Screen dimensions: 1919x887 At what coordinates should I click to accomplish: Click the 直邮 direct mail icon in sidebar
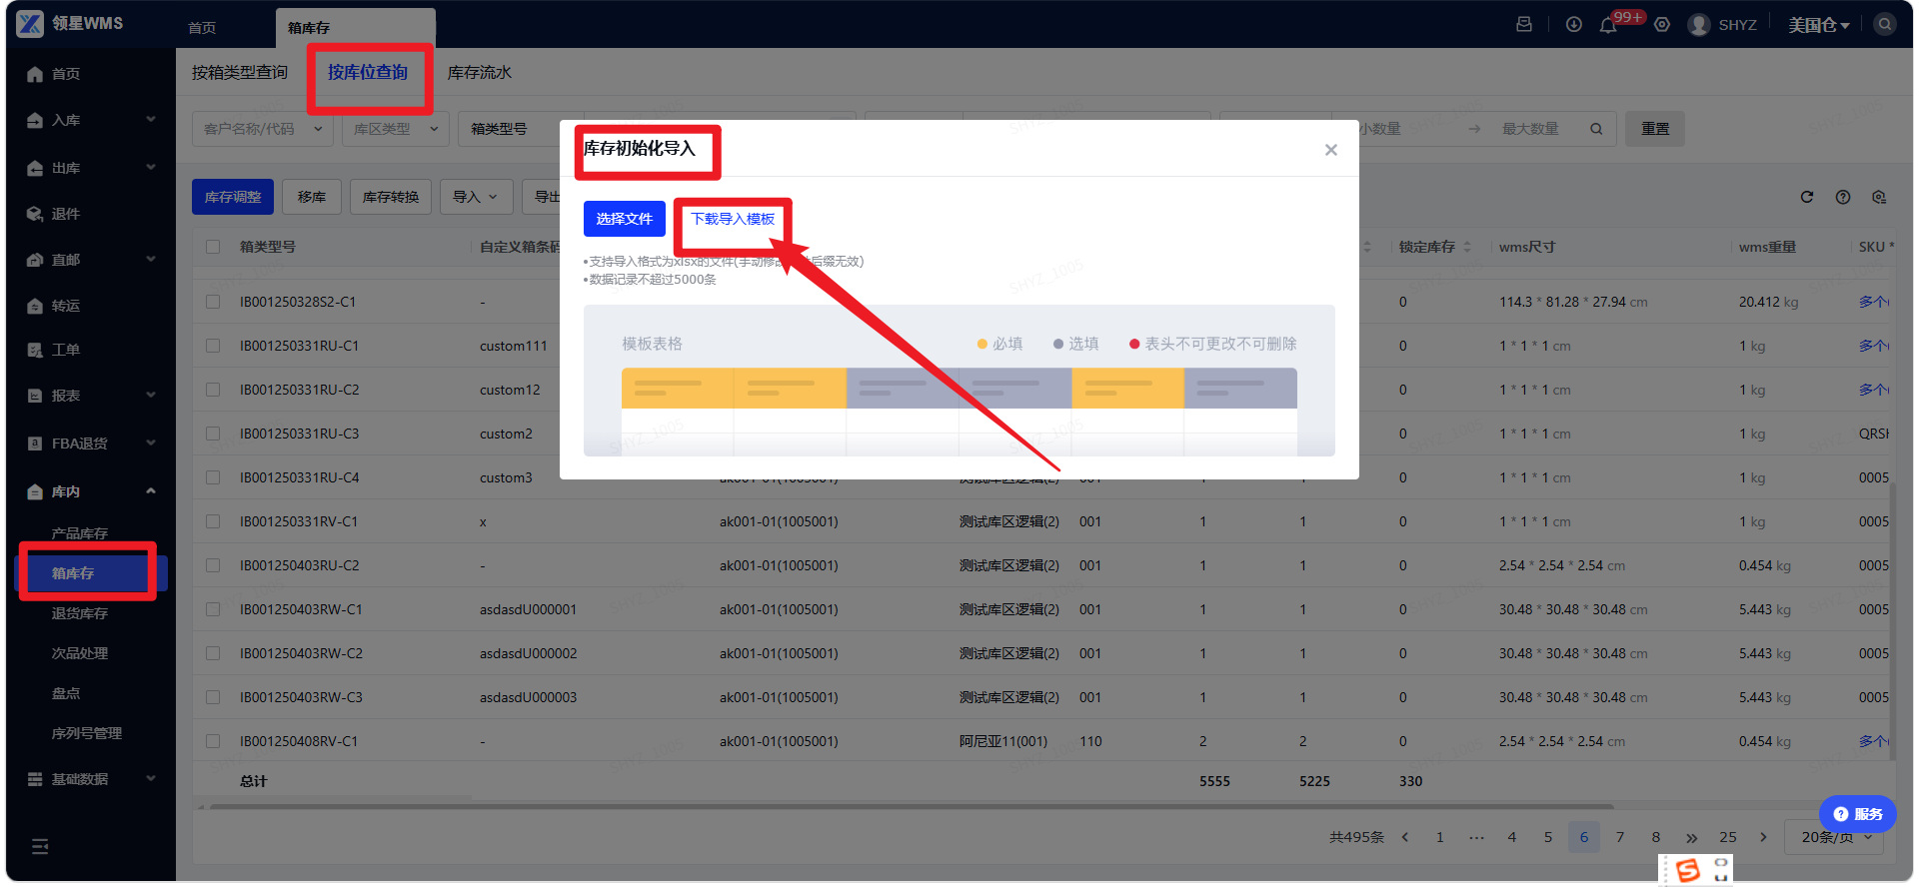tap(35, 260)
